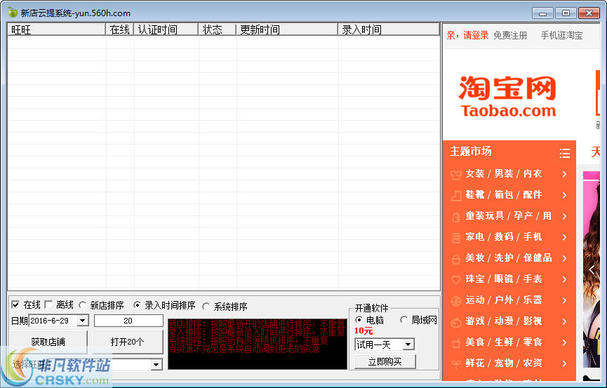Expand arrow beside 鞋靴 / 箱包 / 配件
The width and height of the screenshot is (607, 388).
(564, 195)
